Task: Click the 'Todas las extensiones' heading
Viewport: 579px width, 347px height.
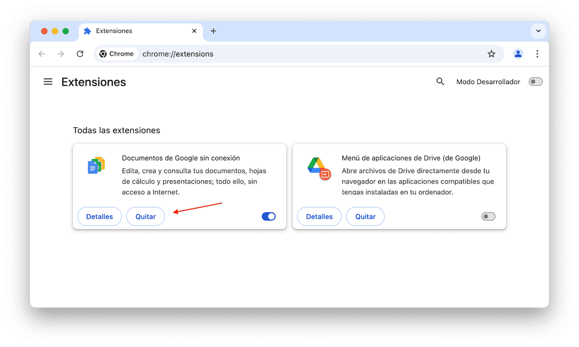Action: pos(117,130)
